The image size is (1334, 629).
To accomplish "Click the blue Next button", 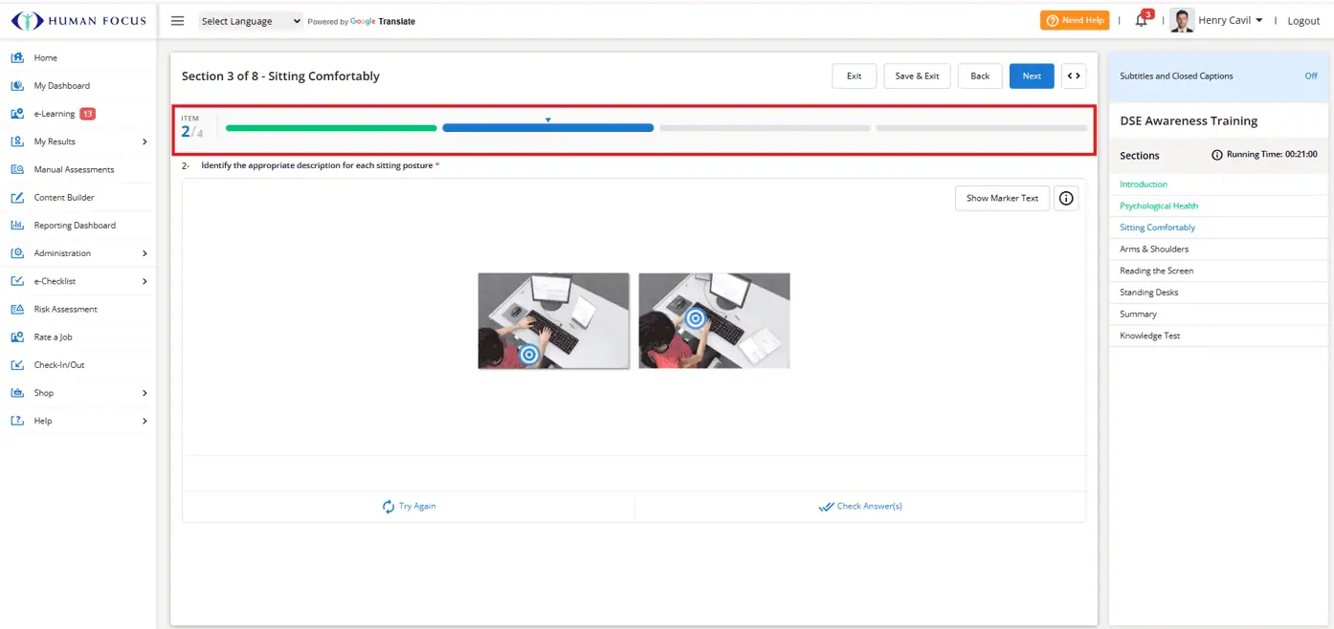I will pyautogui.click(x=1032, y=76).
